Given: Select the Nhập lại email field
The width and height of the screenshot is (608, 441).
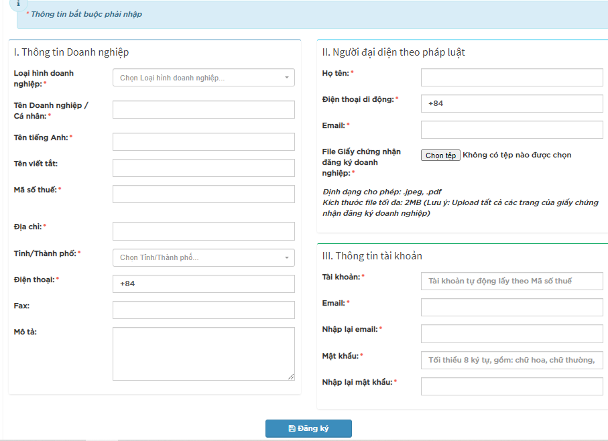Looking at the screenshot, I should pos(511,334).
